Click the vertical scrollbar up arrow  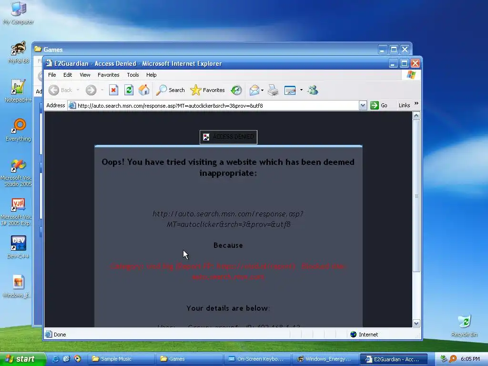(x=417, y=116)
